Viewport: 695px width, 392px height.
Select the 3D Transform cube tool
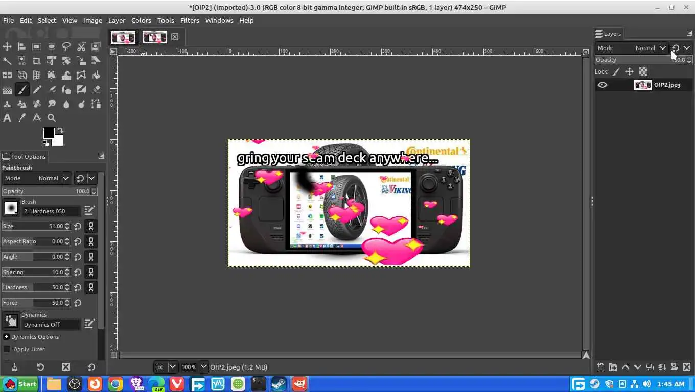(x=22, y=75)
